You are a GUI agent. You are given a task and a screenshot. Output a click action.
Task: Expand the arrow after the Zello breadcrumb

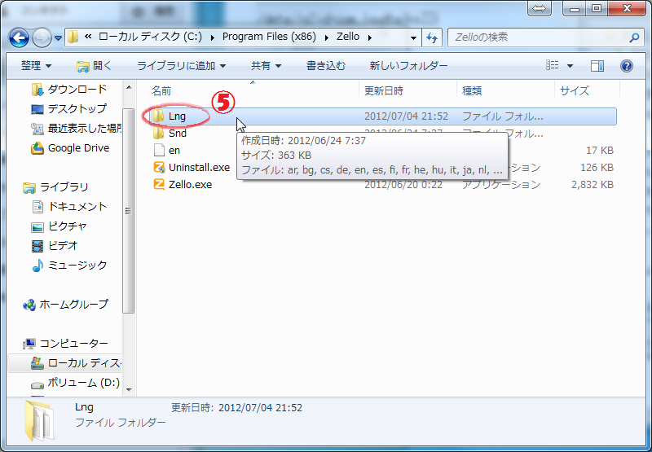click(x=370, y=37)
